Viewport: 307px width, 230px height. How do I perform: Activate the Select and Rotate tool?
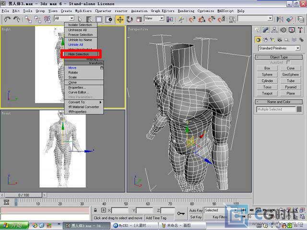pyautogui.click(x=130, y=19)
